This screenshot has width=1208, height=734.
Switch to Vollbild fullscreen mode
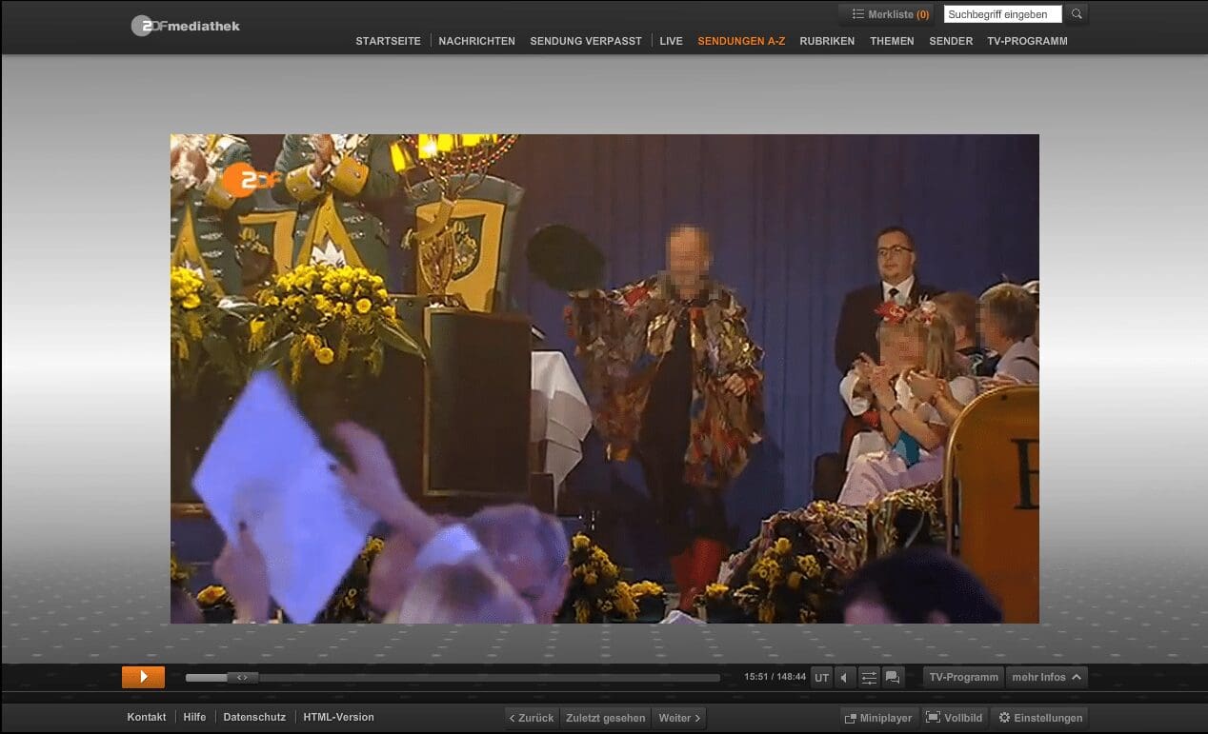(x=954, y=718)
